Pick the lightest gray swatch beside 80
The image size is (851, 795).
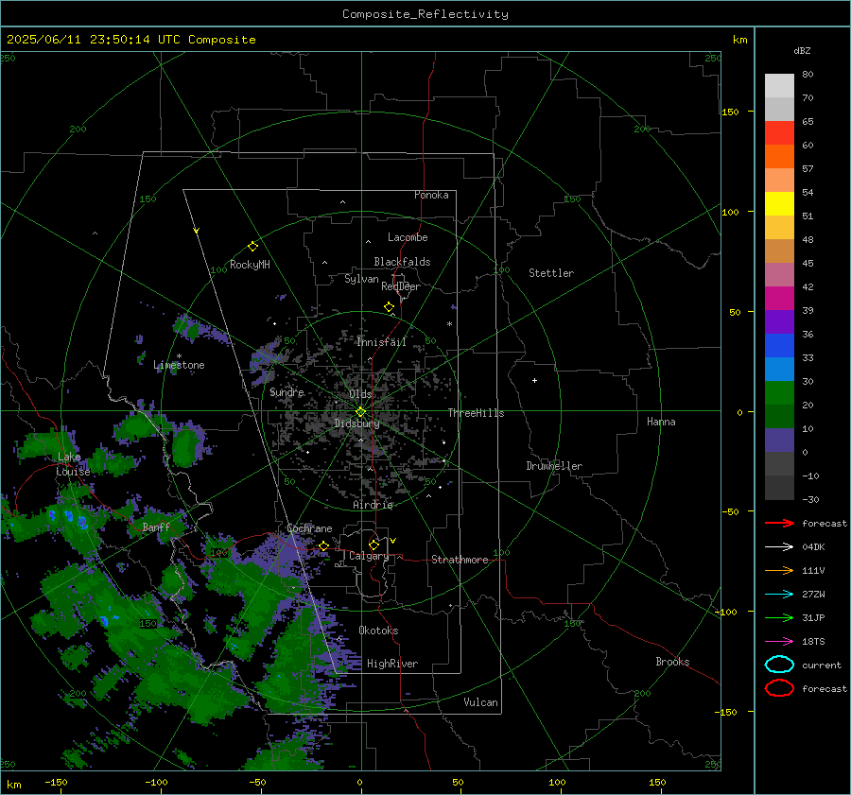click(779, 85)
